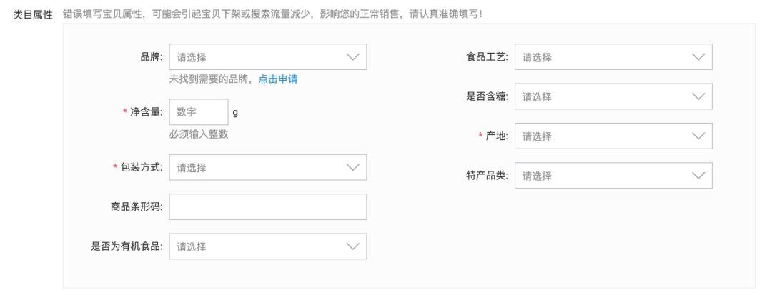Open the 产地 请选择 combo box

(x=613, y=136)
